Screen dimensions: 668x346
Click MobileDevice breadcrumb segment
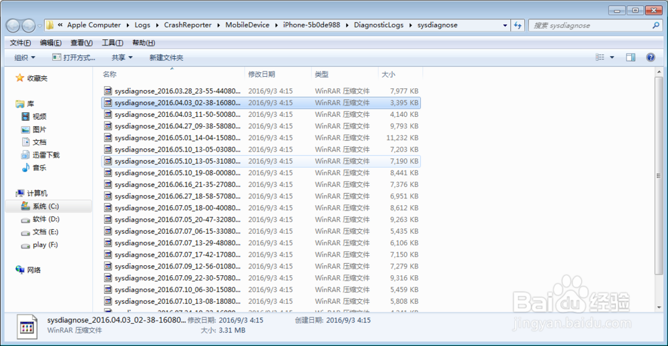coord(248,25)
